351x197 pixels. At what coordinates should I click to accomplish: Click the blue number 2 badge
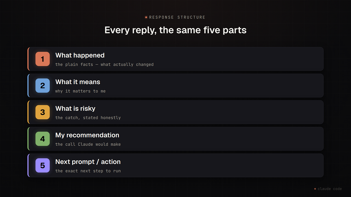point(43,85)
